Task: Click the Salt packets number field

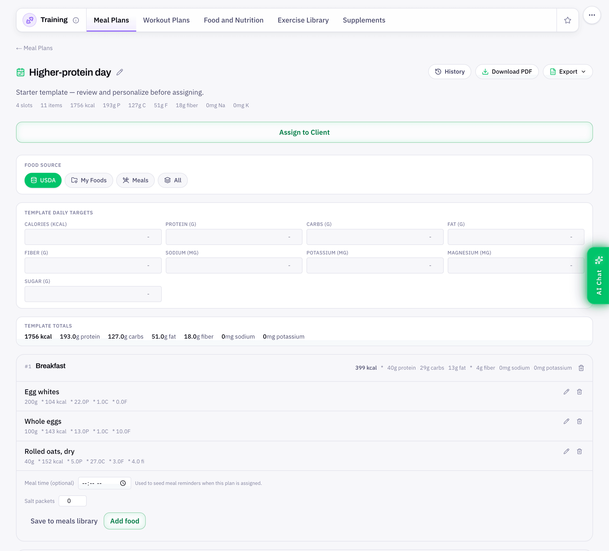Action: point(73,501)
